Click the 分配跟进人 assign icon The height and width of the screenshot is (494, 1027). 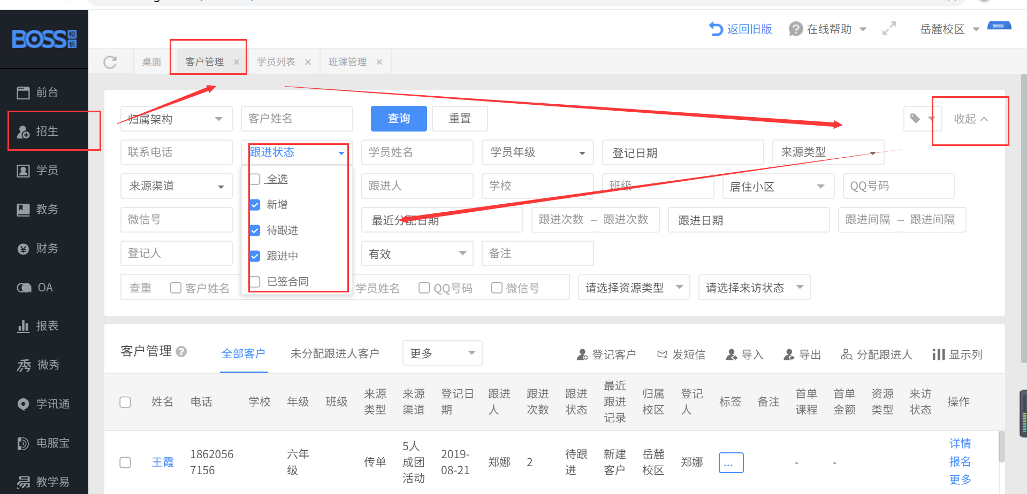(x=846, y=354)
